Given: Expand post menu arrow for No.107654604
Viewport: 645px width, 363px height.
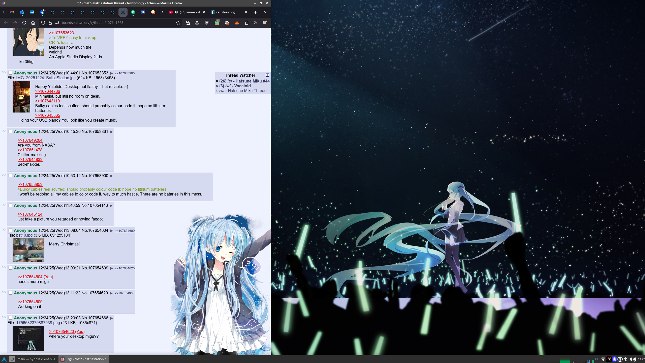Looking at the screenshot, I should coord(111,231).
